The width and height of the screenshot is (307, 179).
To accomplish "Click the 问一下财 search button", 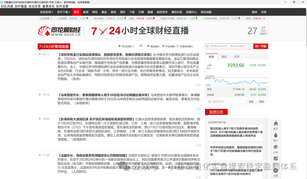I will pyautogui.click(x=261, y=46).
